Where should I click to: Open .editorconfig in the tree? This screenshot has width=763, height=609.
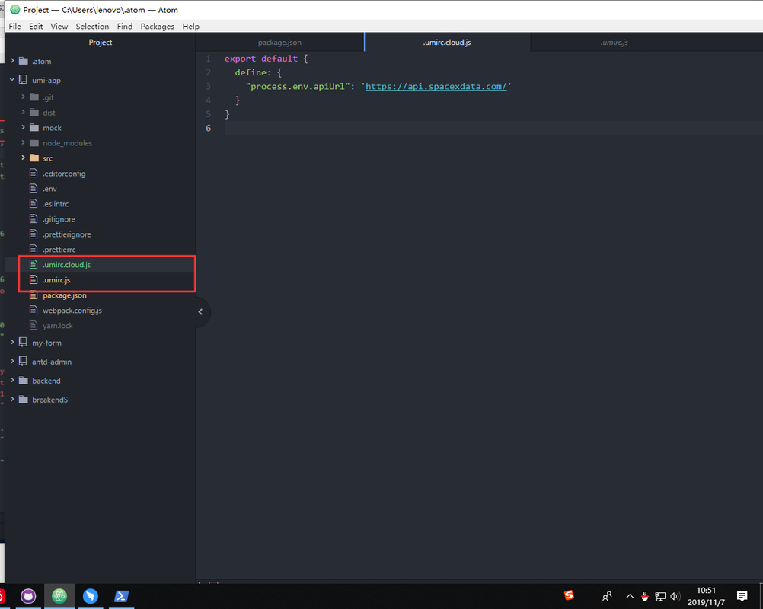tap(64, 174)
